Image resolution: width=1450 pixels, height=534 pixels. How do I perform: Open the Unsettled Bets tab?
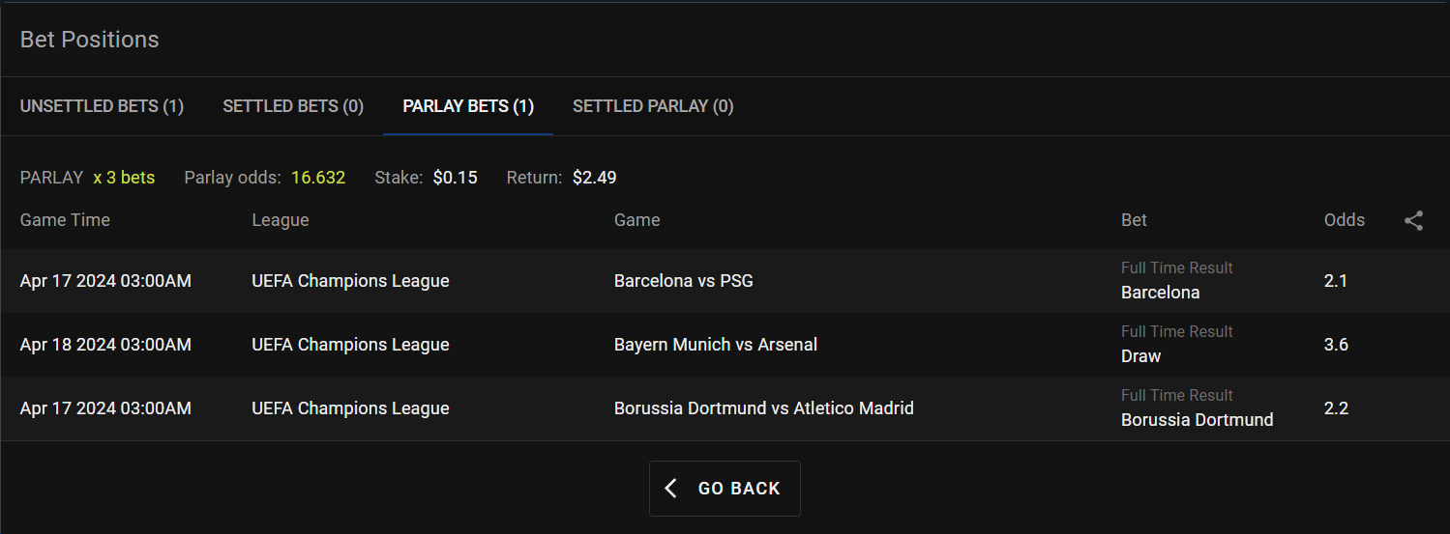click(x=102, y=106)
